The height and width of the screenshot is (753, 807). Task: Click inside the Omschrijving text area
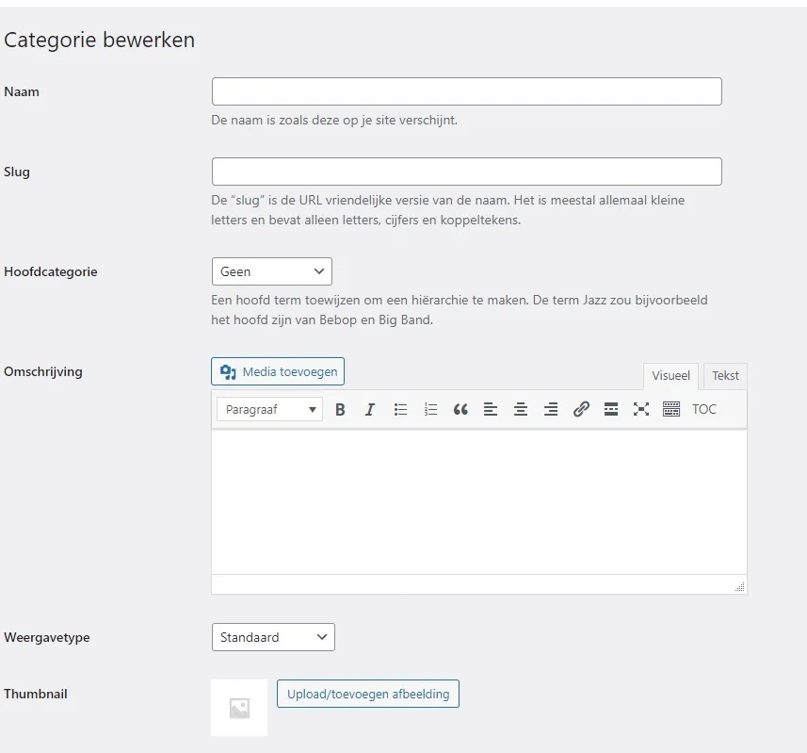click(479, 502)
